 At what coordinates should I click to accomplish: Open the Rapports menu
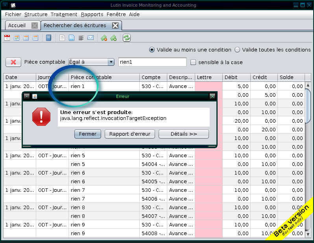(92, 15)
